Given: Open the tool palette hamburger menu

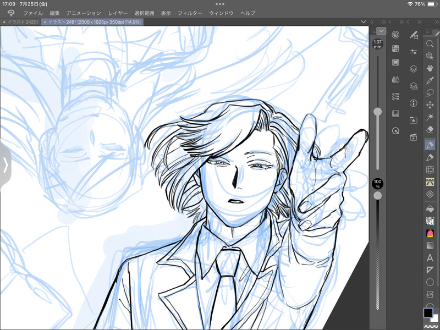Looking at the screenshot, I should [427, 31].
